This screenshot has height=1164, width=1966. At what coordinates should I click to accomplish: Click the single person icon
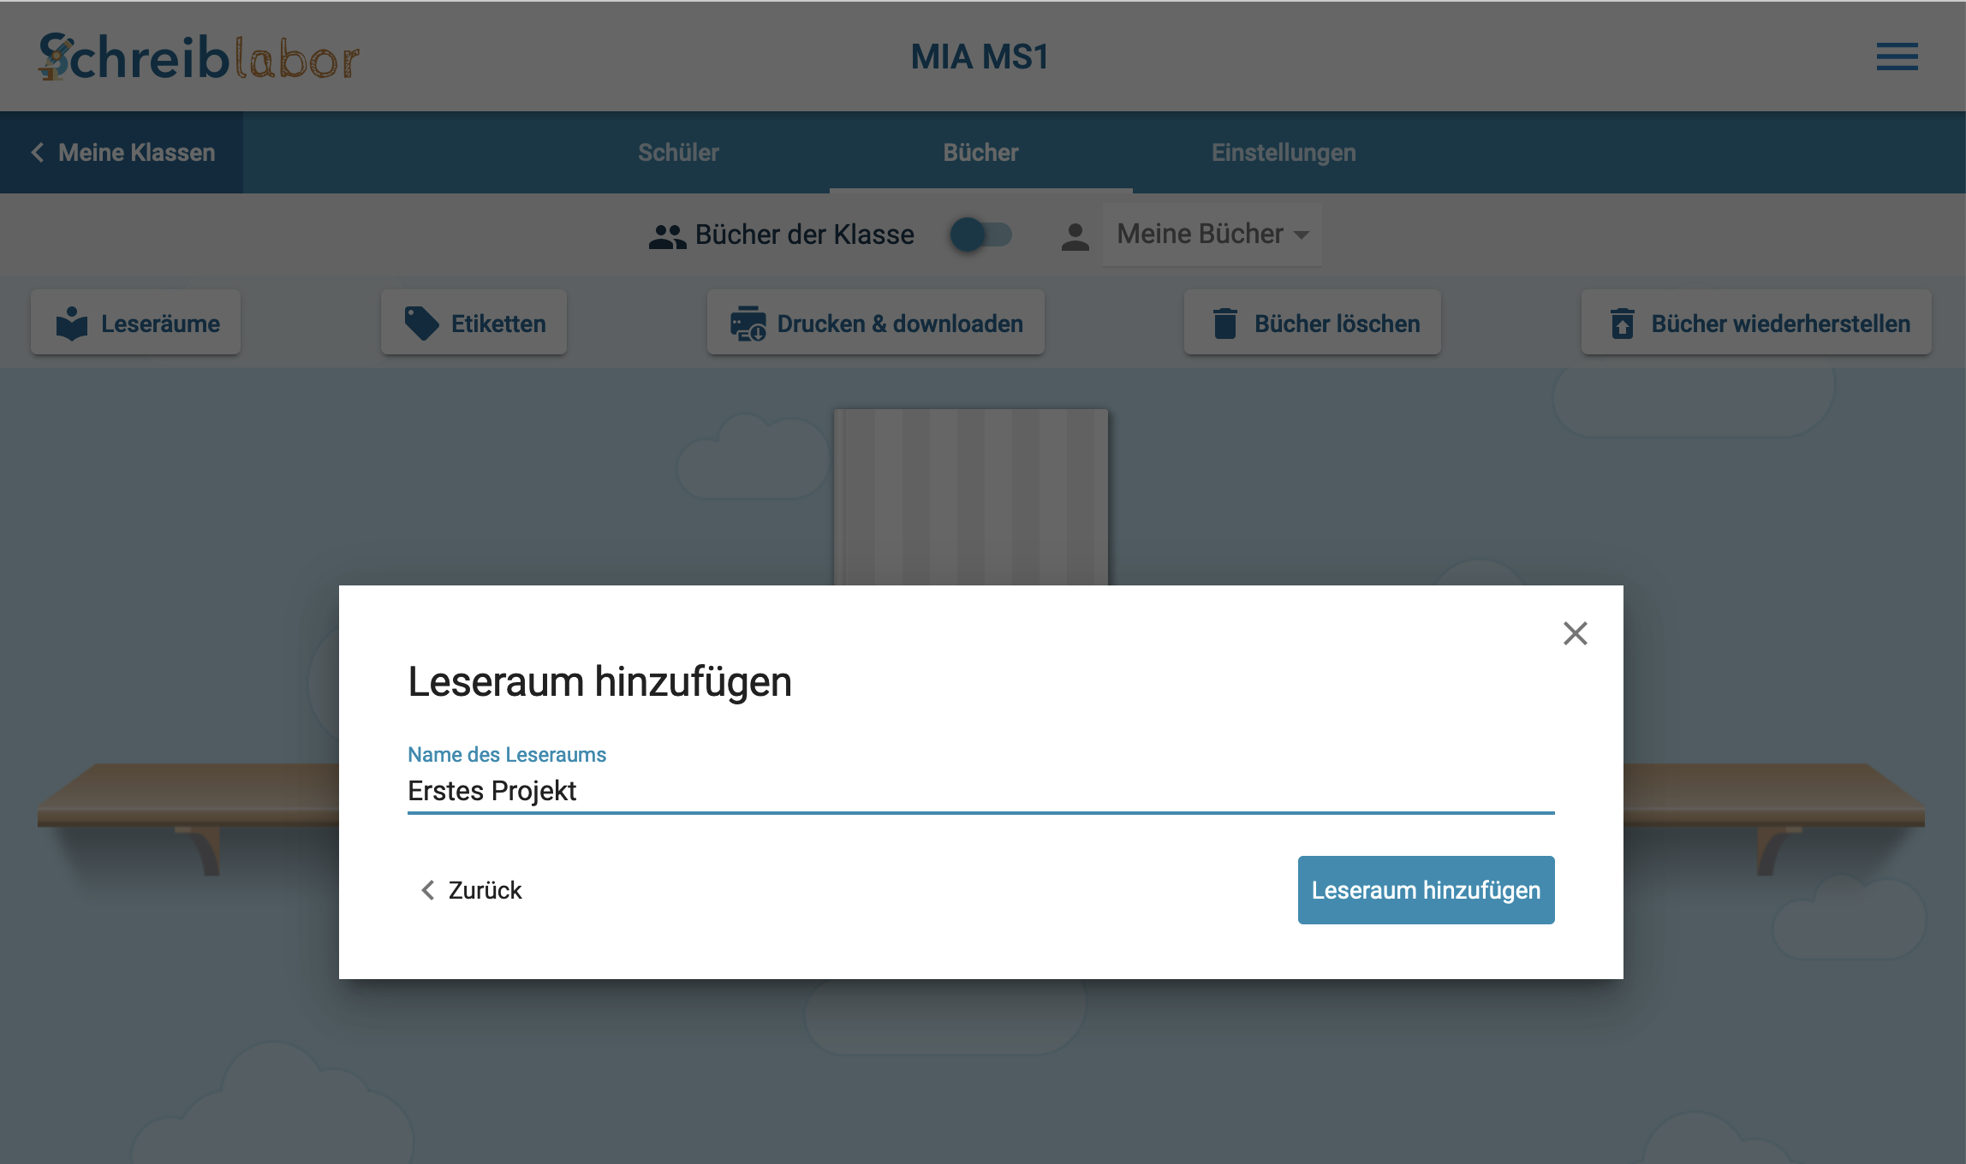[x=1075, y=235]
